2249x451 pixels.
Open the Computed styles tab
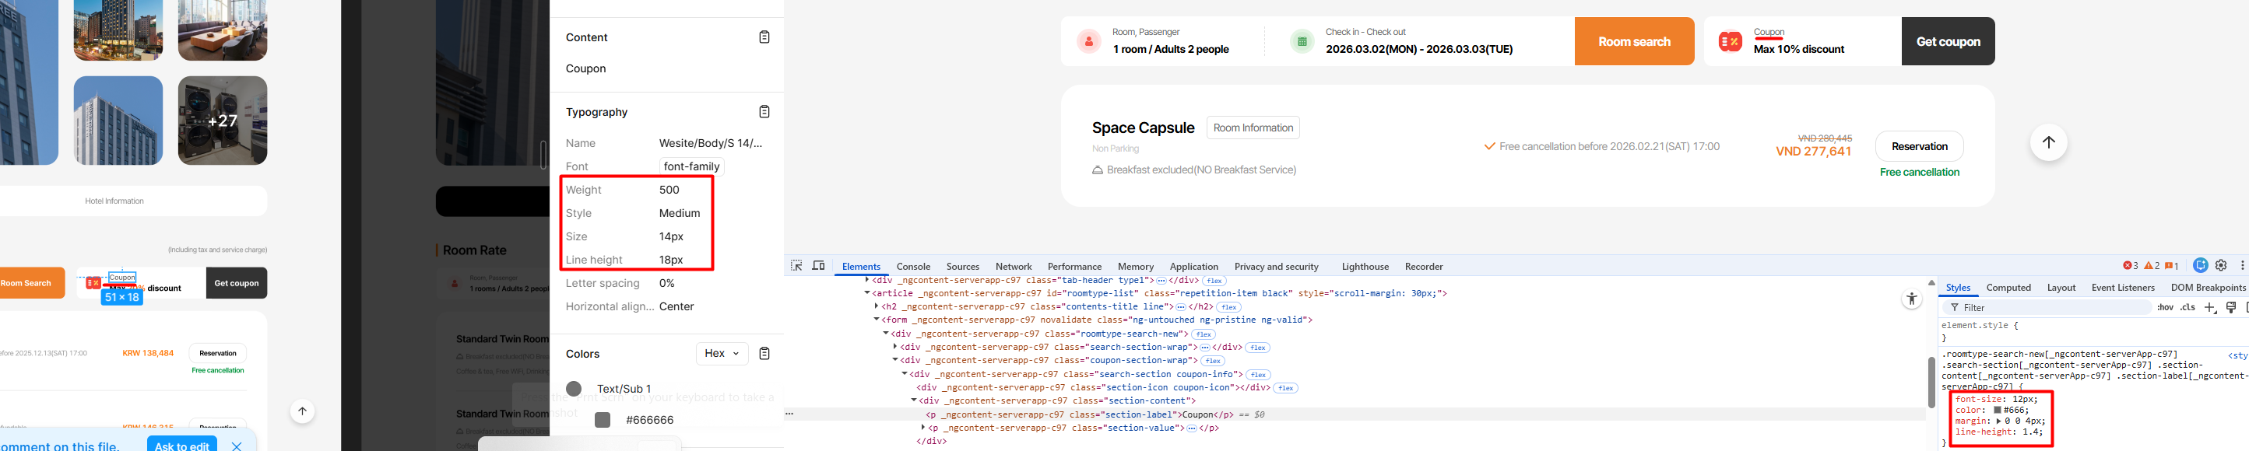point(2008,288)
